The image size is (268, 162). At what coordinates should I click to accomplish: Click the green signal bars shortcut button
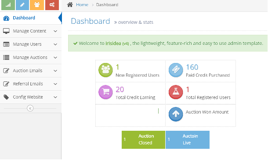click(x=8, y=5)
